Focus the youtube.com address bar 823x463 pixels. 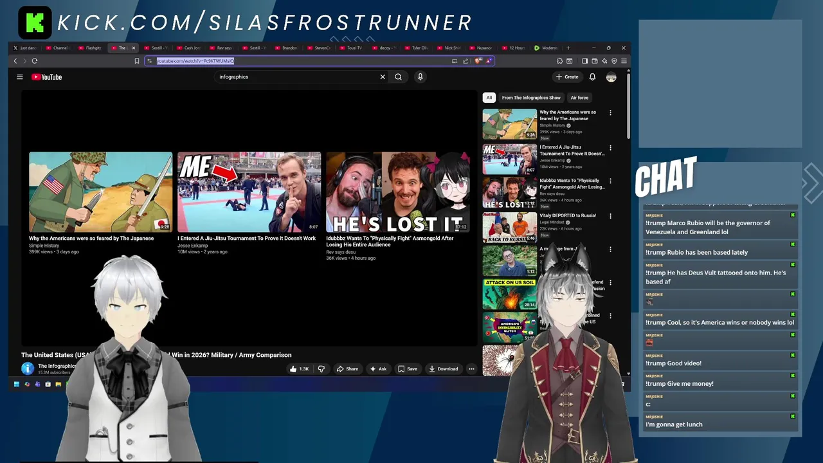tap(319, 61)
